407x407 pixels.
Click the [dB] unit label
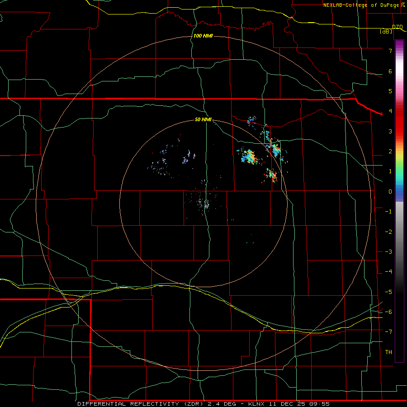(386, 31)
